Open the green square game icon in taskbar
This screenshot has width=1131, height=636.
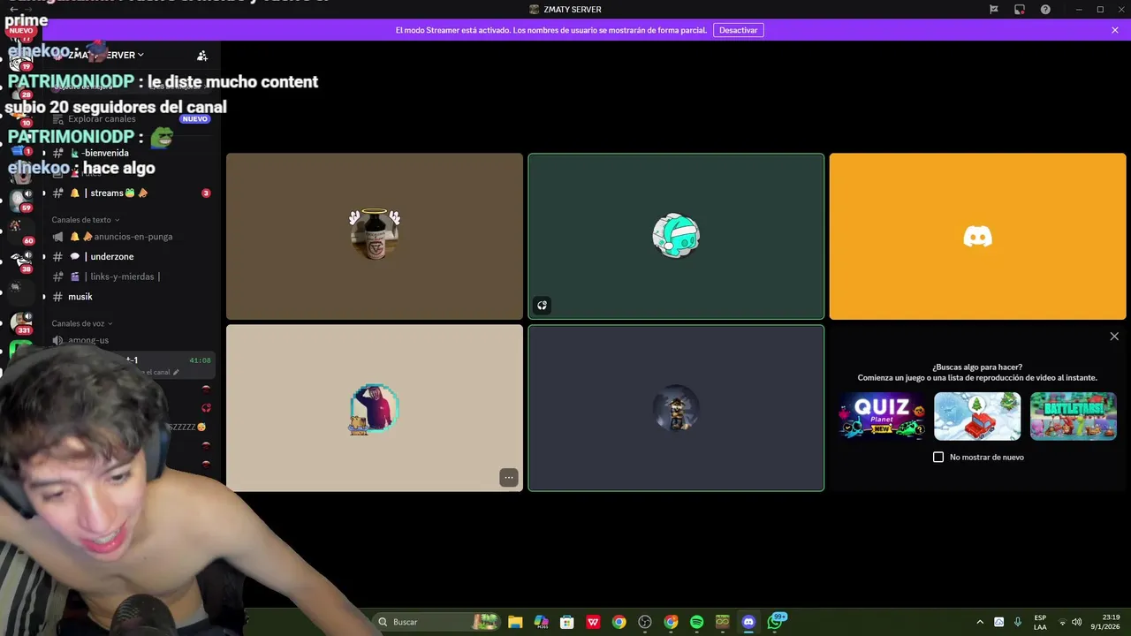pos(723,622)
